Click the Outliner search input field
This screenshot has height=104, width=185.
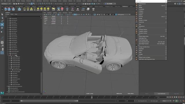[x=24, y=16]
